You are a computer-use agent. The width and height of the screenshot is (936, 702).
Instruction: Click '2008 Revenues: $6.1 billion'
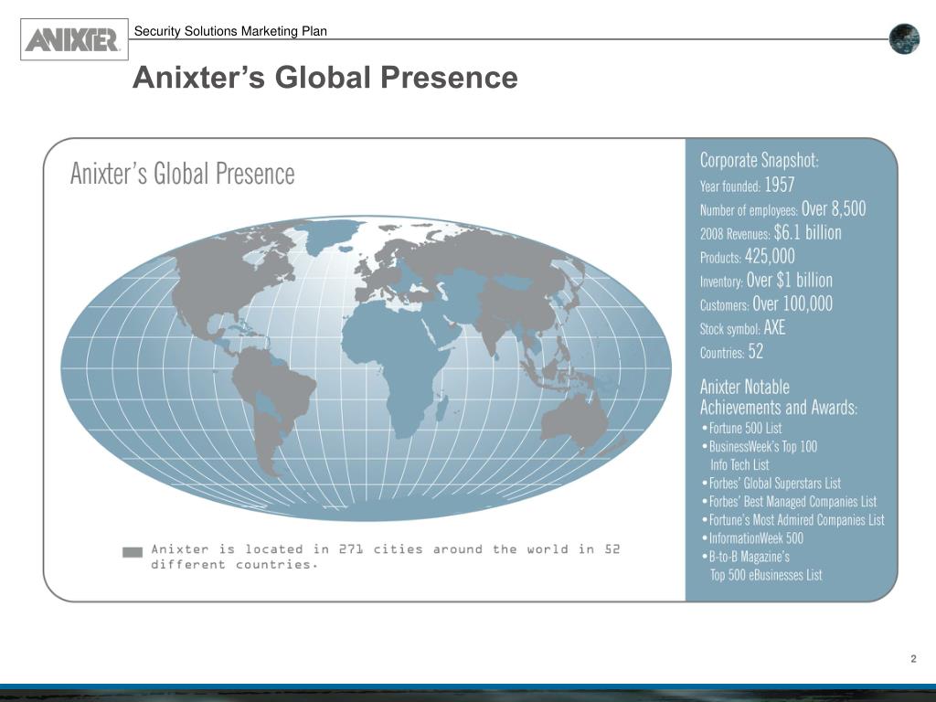tap(771, 233)
